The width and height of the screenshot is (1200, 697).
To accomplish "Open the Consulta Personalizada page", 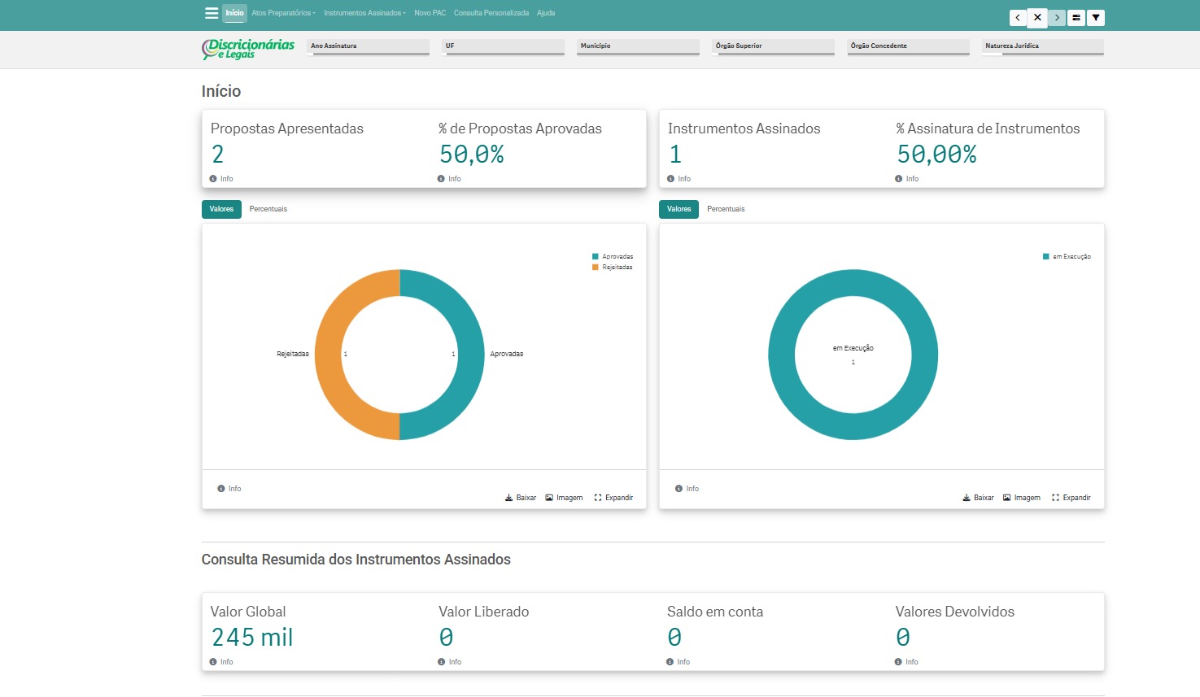I will [491, 13].
